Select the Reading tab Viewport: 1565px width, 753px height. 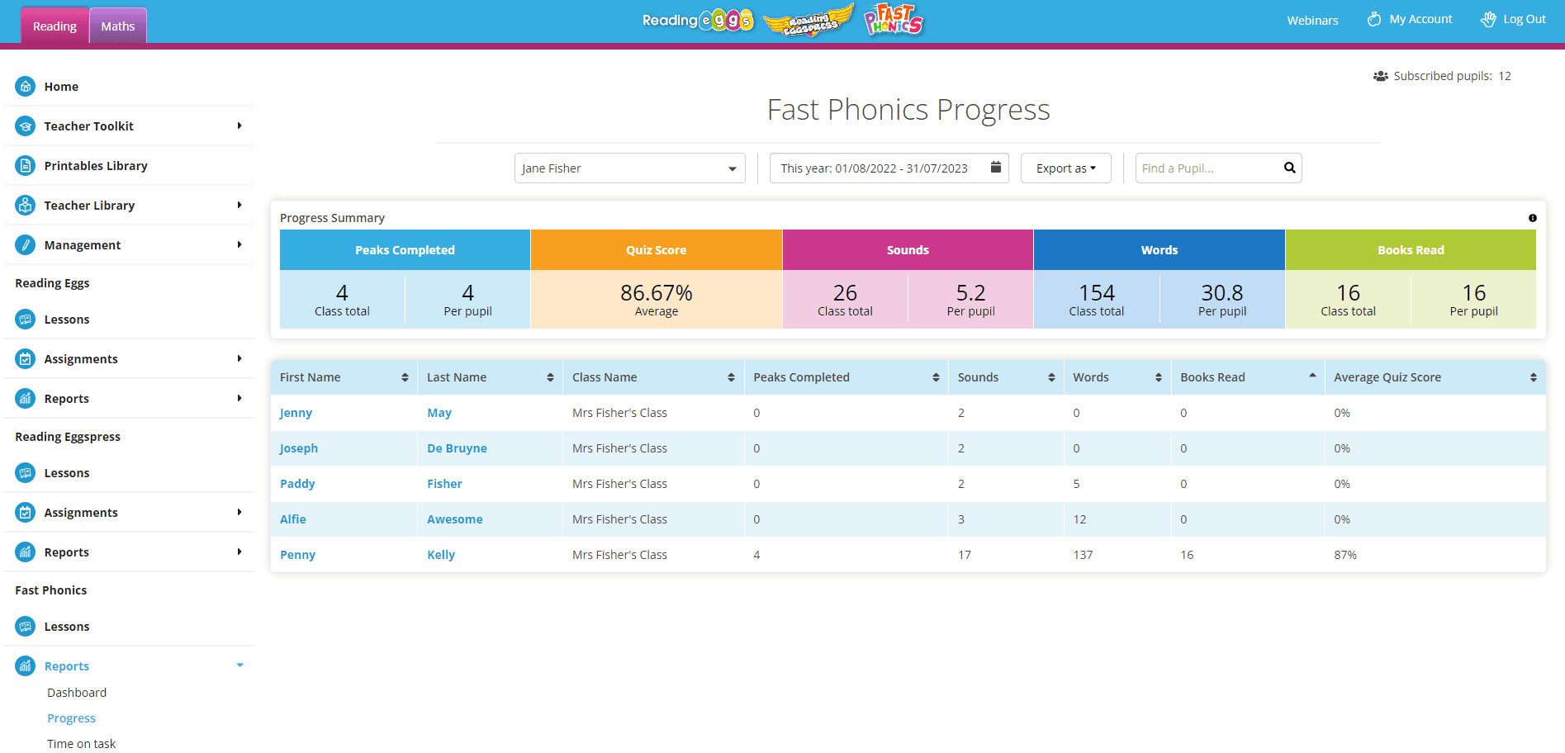tap(55, 26)
